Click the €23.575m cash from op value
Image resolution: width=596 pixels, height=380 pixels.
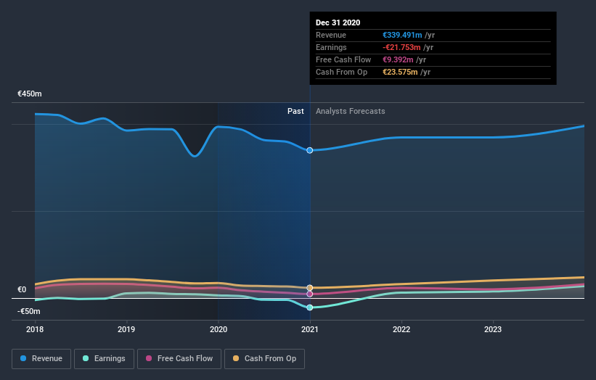pyautogui.click(x=400, y=72)
